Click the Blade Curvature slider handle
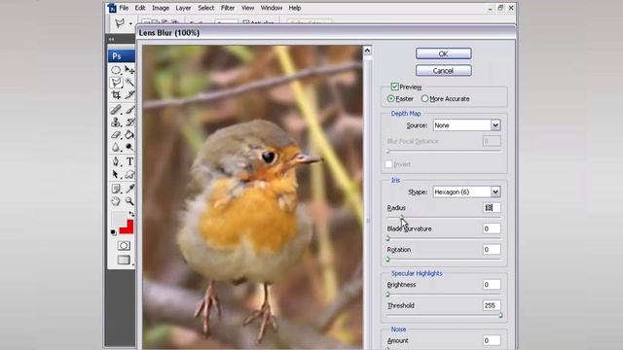Screen dimensions: 623x350 pyautogui.click(x=387, y=238)
